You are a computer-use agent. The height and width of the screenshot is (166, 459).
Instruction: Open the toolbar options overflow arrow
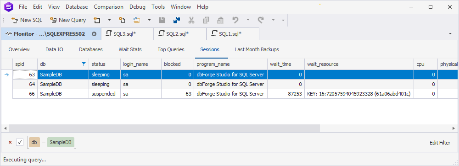point(283,20)
